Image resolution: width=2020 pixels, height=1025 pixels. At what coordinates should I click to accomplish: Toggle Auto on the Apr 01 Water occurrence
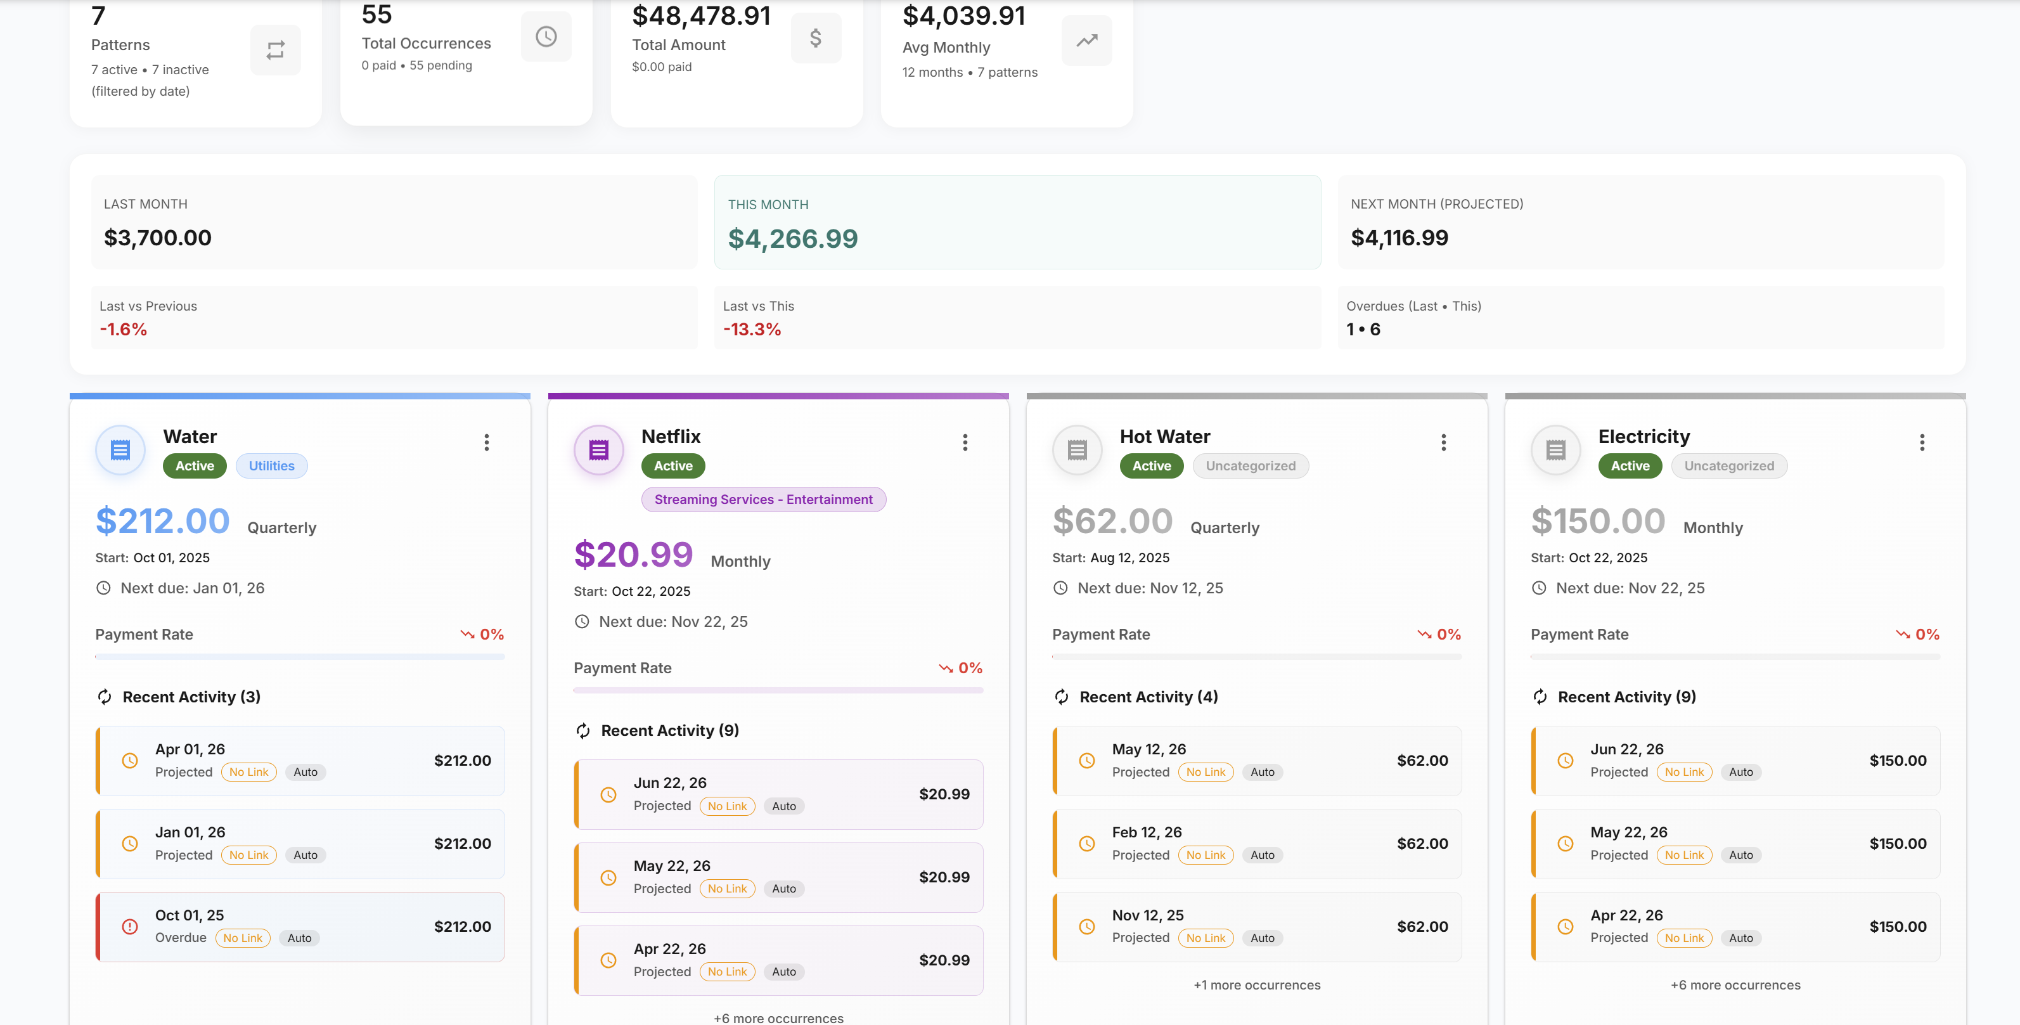tap(304, 771)
